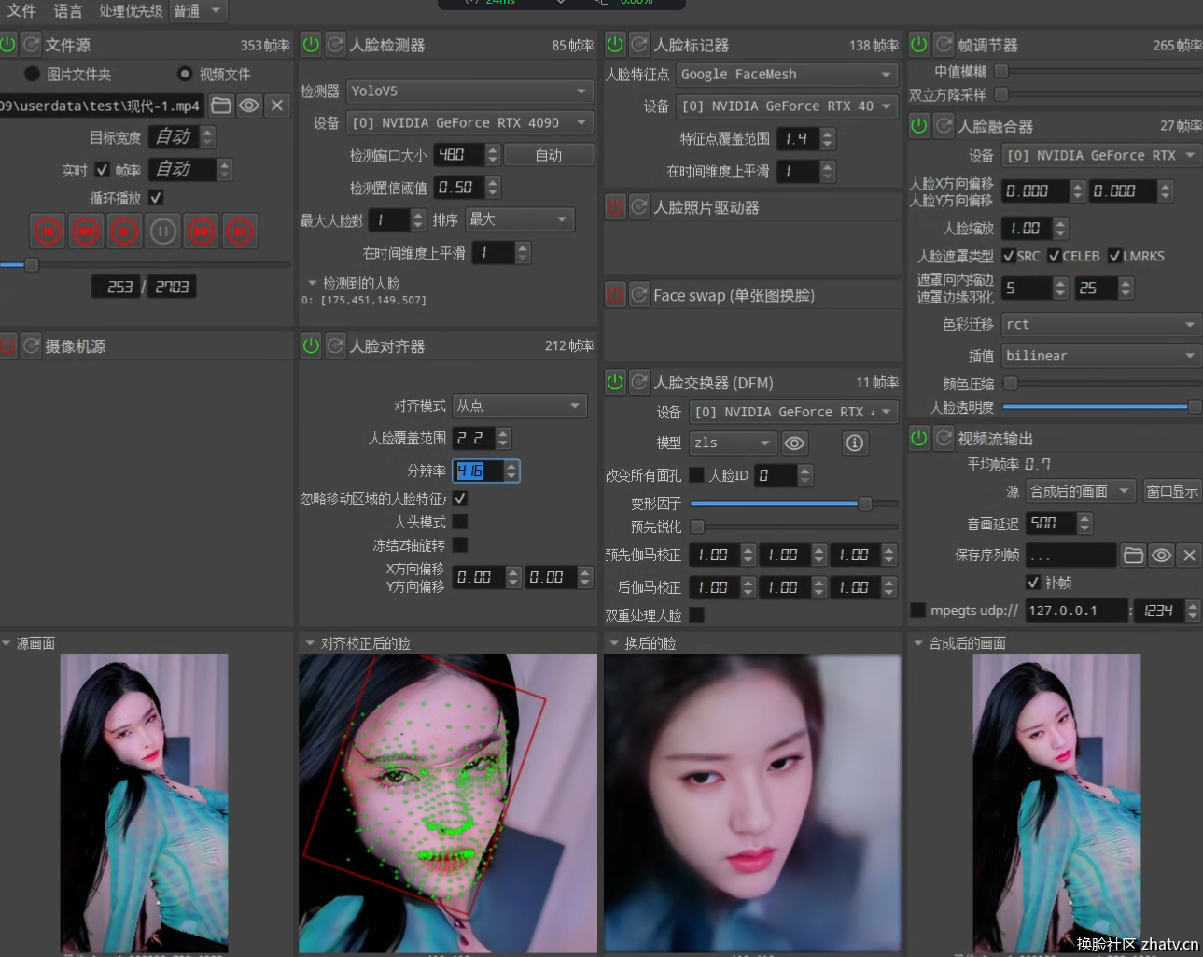Jump to first frame playback button

[x=48, y=231]
